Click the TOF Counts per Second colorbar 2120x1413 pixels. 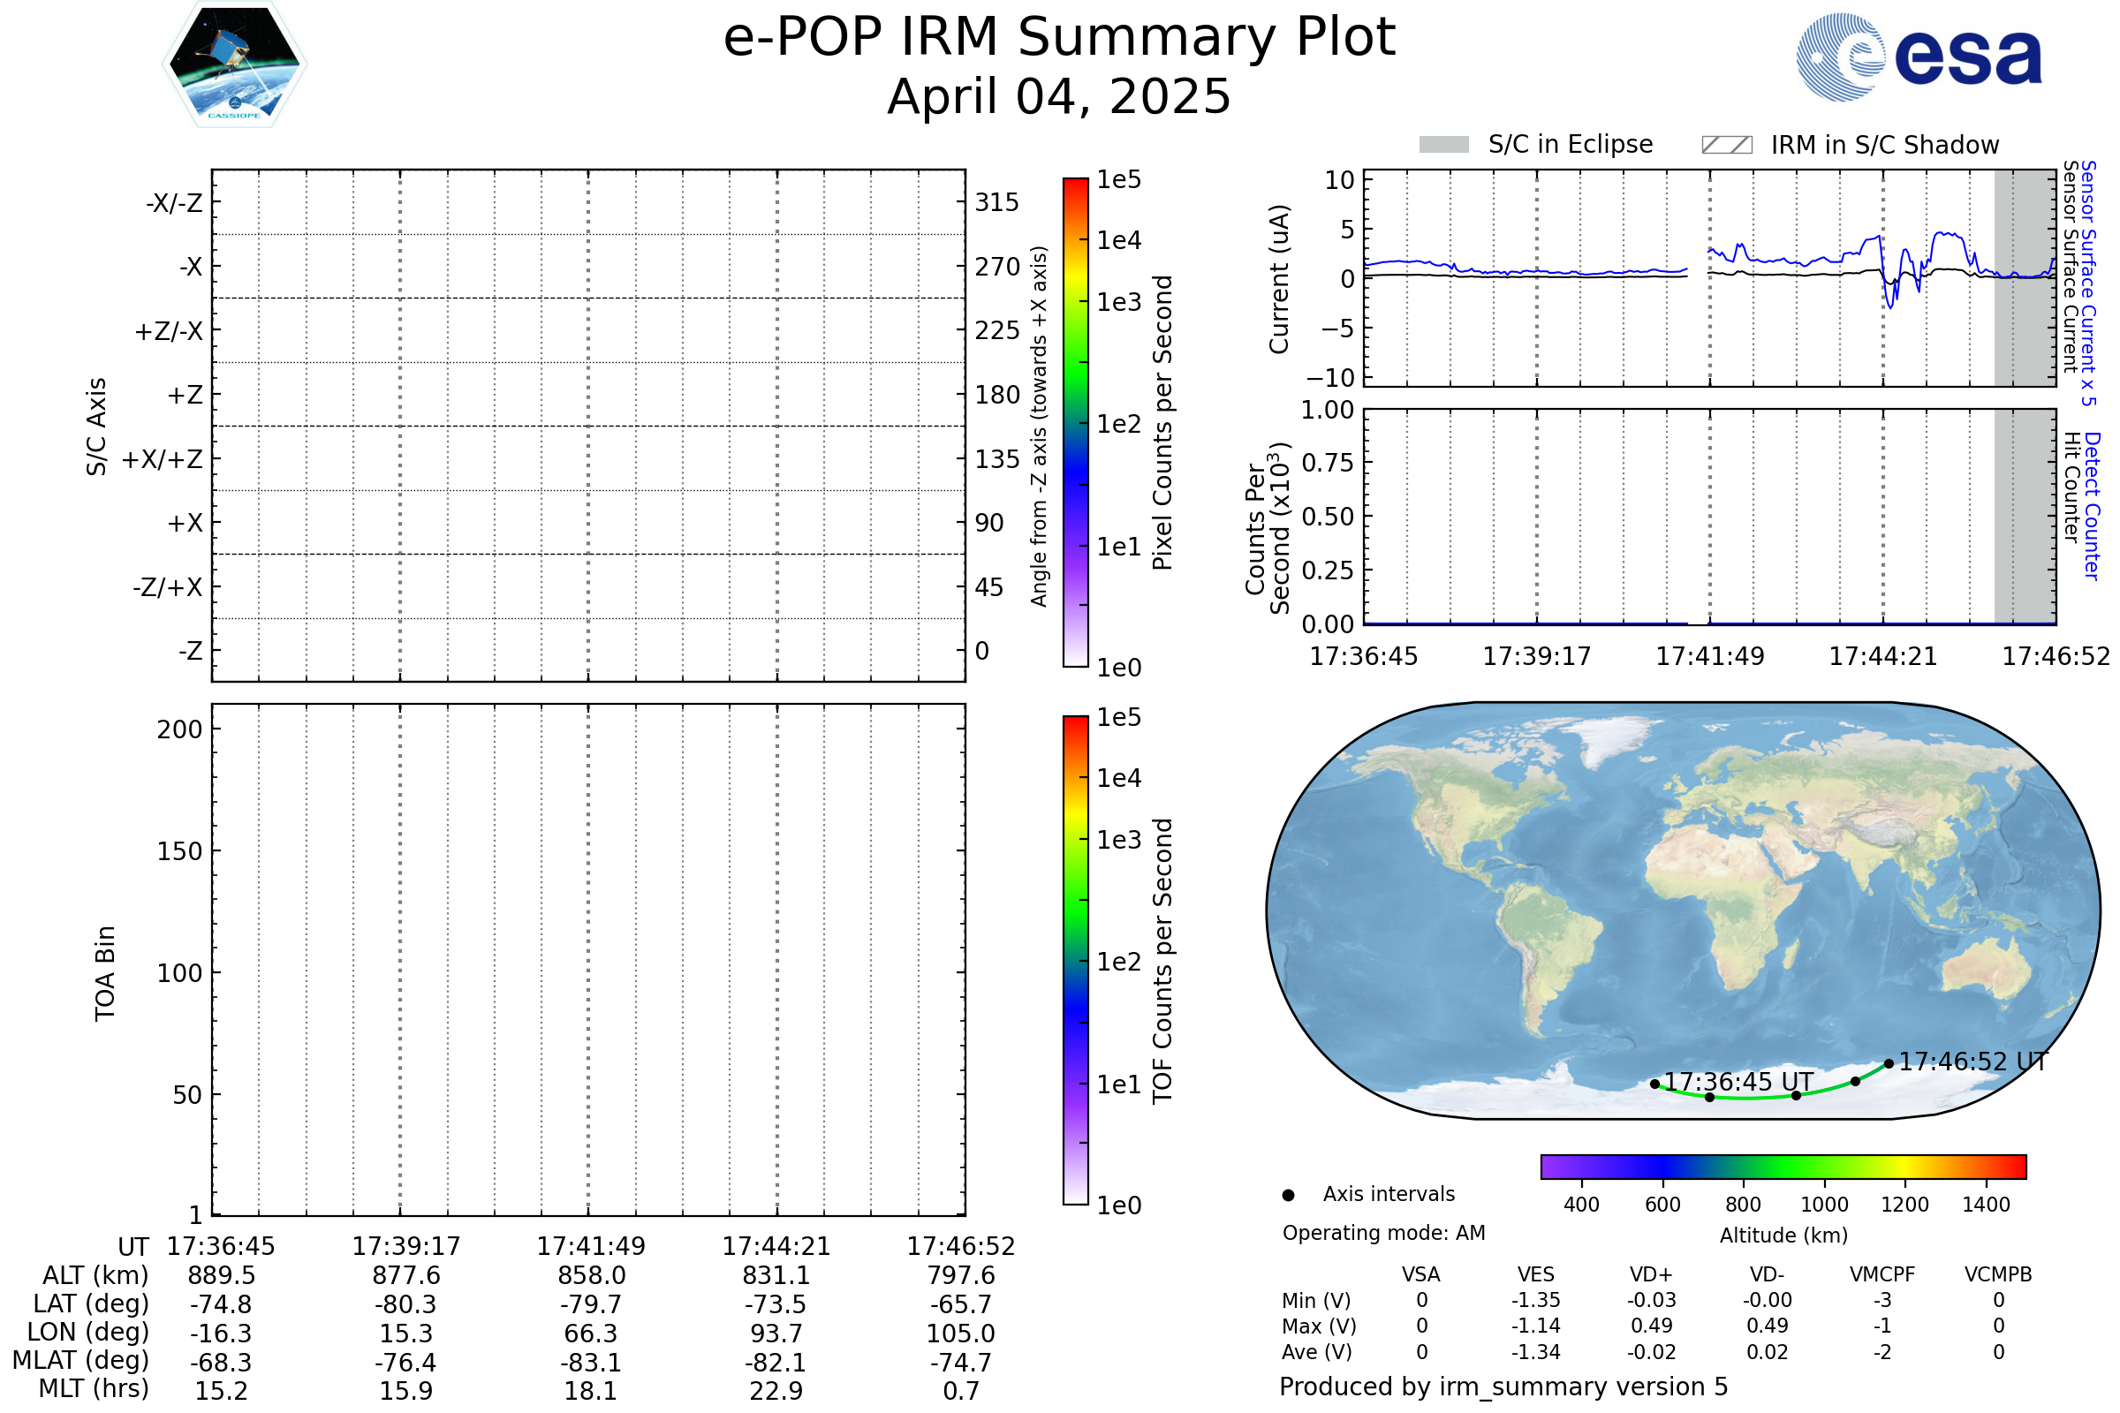1075,960
